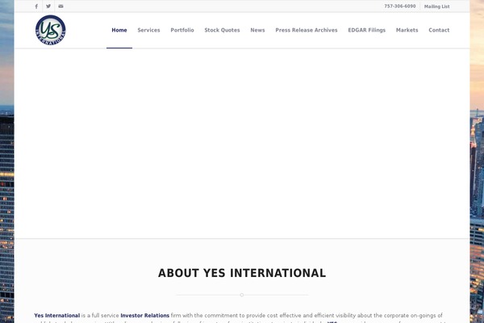Open Press Release Archives
Image resolution: width=484 pixels, height=323 pixels.
pyautogui.click(x=307, y=30)
